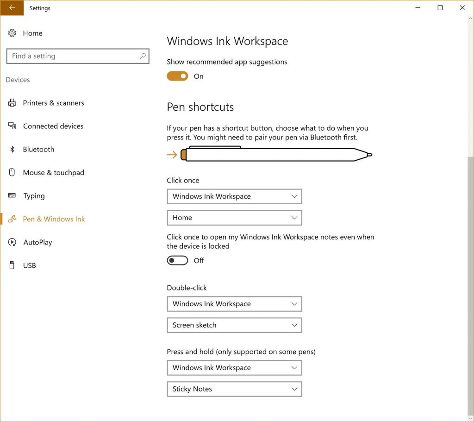474x422 pixels.
Task: Open Double-click Windows Ink Workspace dropdown
Action: point(234,304)
